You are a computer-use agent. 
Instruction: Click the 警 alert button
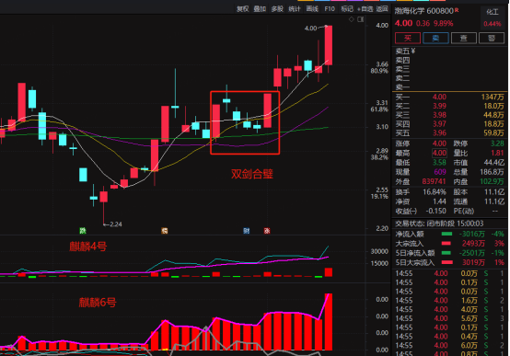pyautogui.click(x=492, y=38)
